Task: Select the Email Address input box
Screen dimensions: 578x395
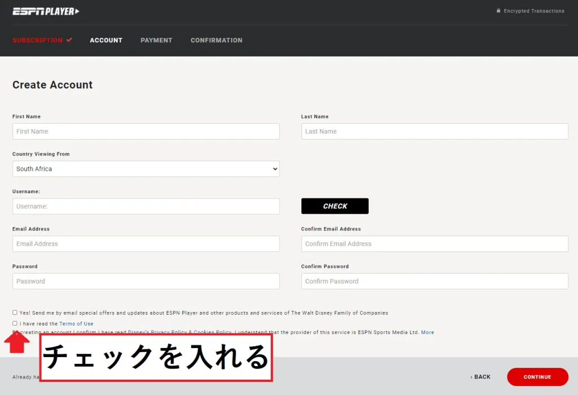Action: (146, 244)
